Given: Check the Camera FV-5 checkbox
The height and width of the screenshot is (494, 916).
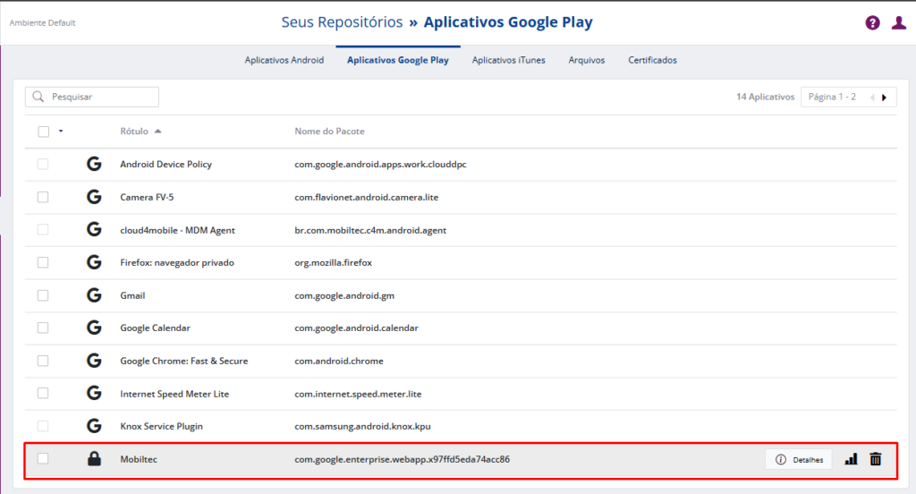Looking at the screenshot, I should pos(43,197).
